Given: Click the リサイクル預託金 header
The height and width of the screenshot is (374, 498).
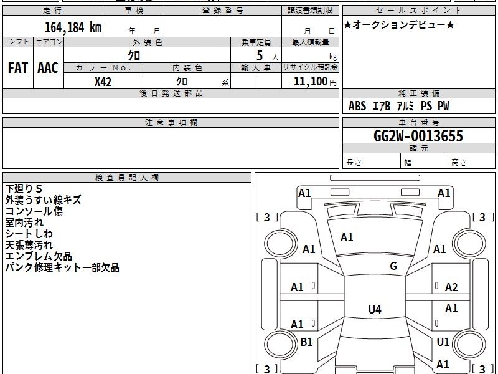Looking at the screenshot, I should tap(310, 67).
